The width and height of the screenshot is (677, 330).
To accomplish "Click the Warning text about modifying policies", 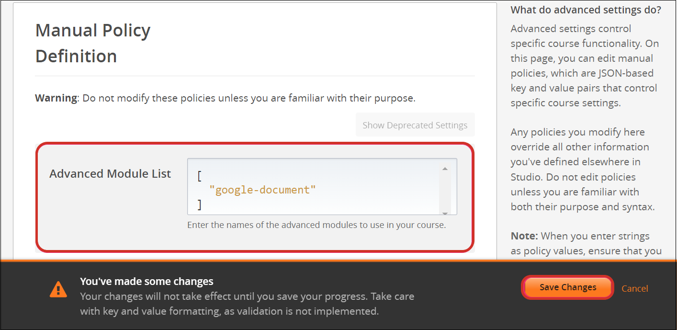I will tap(225, 98).
